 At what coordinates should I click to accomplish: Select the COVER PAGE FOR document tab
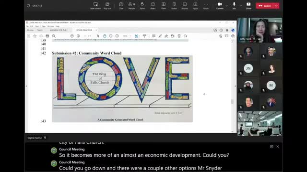point(84,30)
